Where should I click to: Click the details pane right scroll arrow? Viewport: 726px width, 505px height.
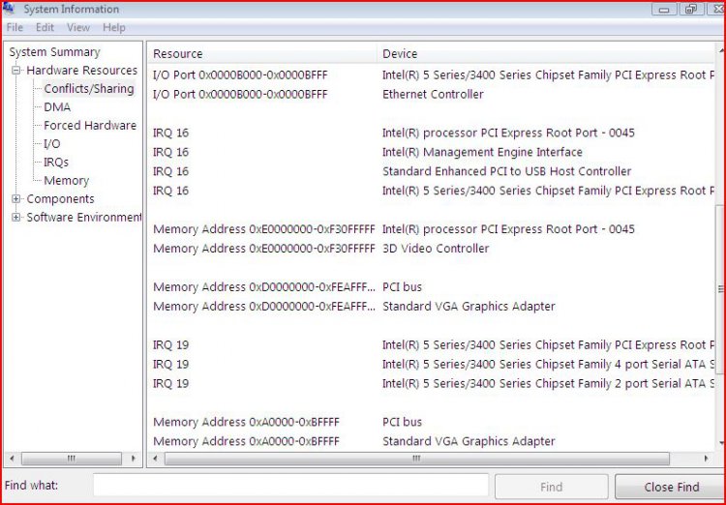(706, 459)
